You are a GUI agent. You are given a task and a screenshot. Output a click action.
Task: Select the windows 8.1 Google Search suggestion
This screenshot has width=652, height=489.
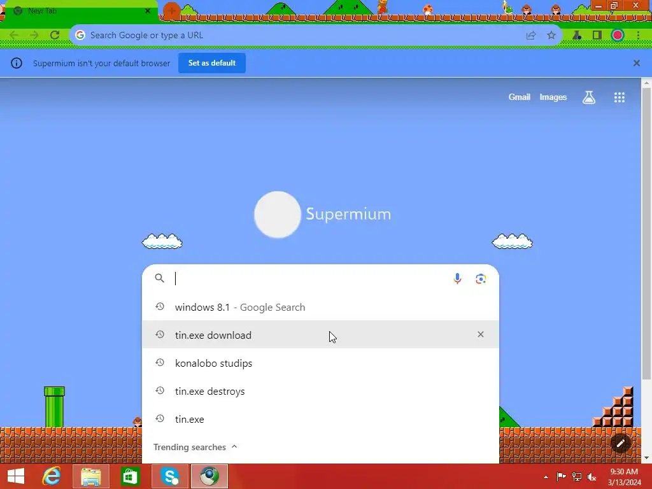point(321,307)
